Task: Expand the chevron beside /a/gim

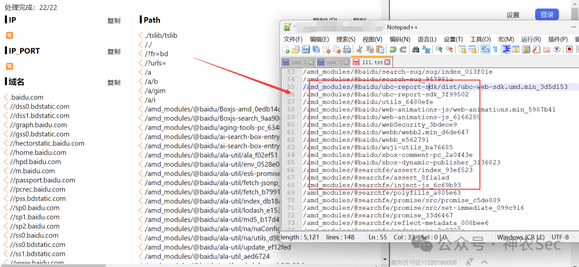Action: (x=140, y=91)
